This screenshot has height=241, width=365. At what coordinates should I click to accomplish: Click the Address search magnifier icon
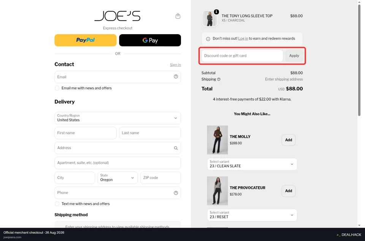176,148
